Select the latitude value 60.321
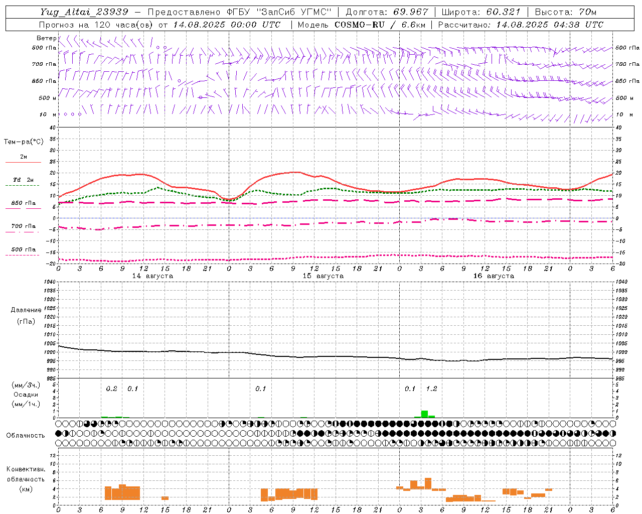 click(x=504, y=12)
